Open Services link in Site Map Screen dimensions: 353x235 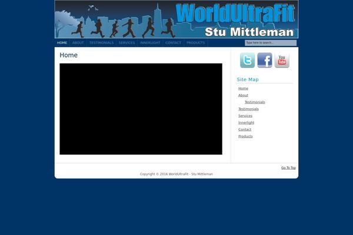[245, 116]
